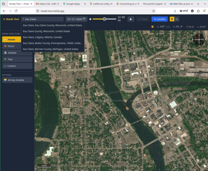Choose the Gazebo drawing tool
Viewport: 208px width, 171px height.
[17, 53]
